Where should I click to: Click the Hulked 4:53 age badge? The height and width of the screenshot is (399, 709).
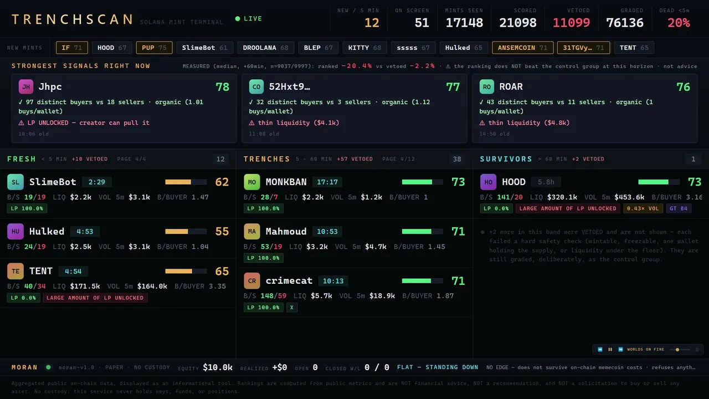pyautogui.click(x=85, y=231)
